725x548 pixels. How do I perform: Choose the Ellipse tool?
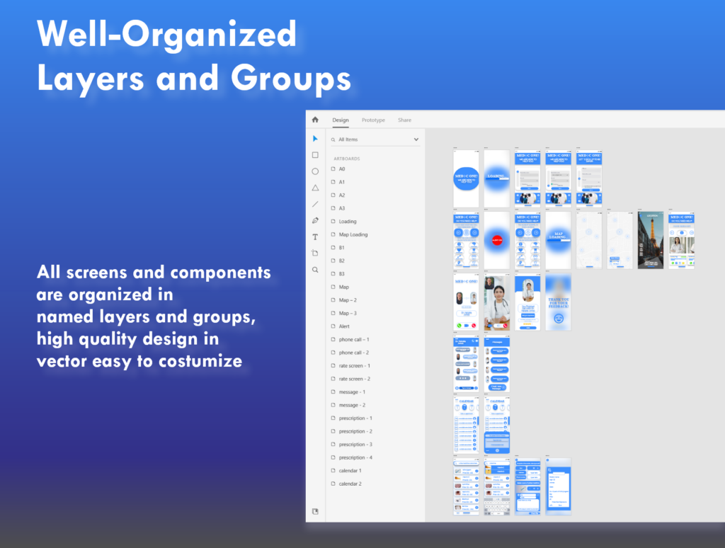coord(315,171)
